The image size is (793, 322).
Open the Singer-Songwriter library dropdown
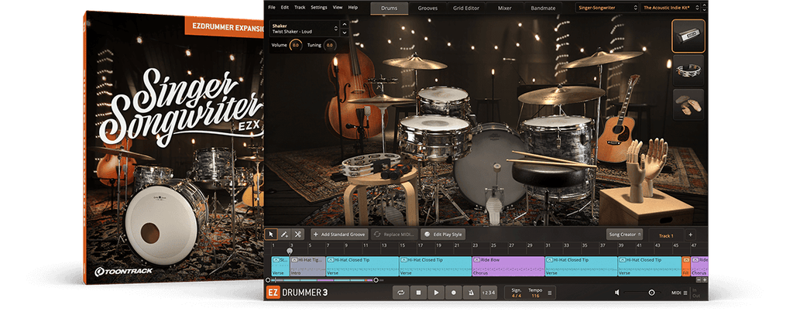coord(607,8)
